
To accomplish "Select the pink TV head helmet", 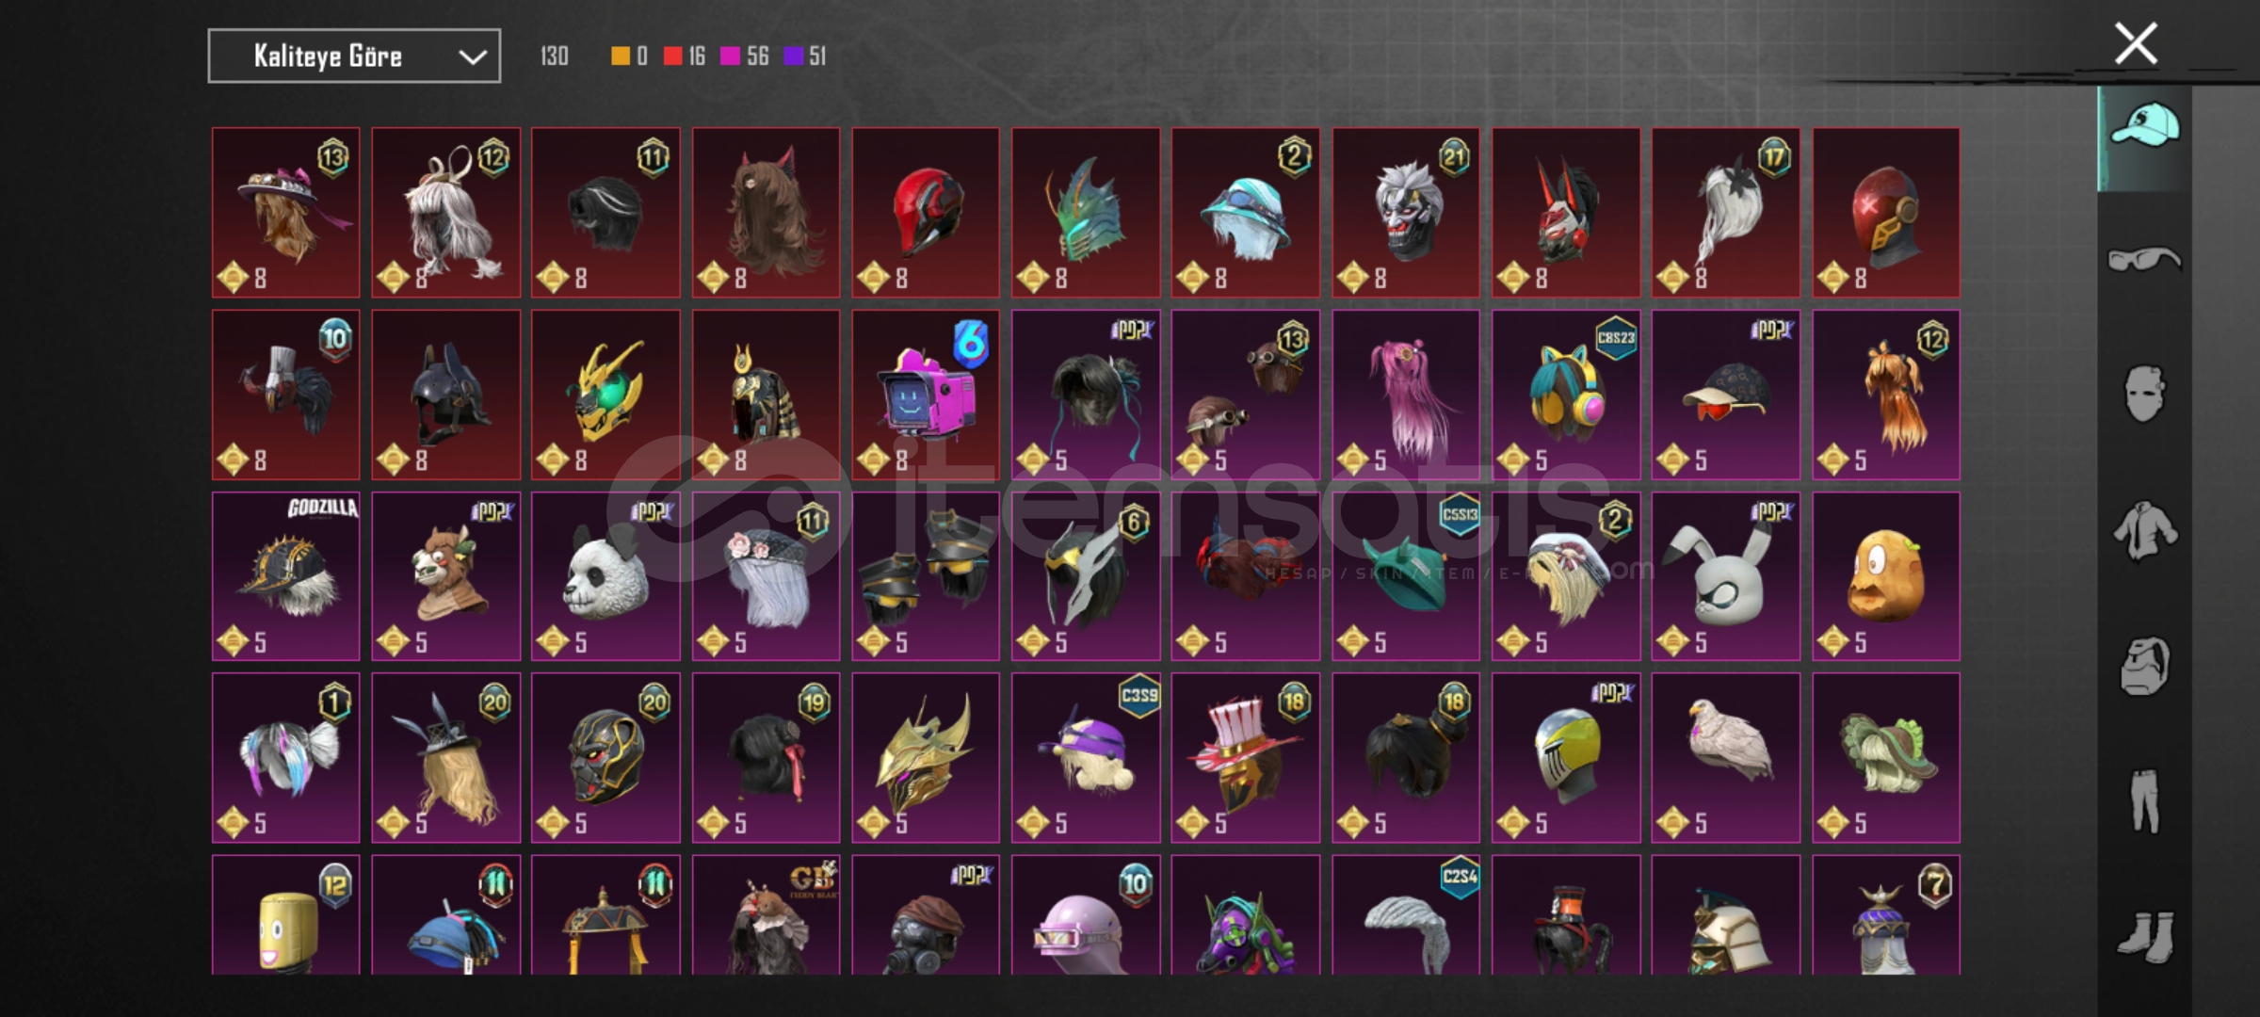I will point(926,395).
